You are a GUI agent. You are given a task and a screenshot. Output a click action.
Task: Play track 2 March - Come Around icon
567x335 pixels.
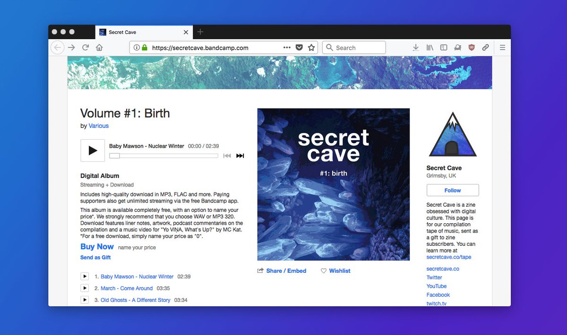(x=85, y=288)
